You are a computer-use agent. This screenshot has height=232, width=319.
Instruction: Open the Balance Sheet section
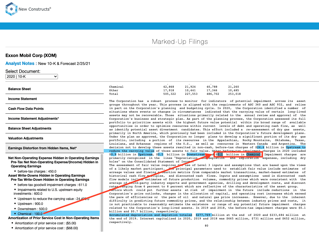click(x=55, y=89)
